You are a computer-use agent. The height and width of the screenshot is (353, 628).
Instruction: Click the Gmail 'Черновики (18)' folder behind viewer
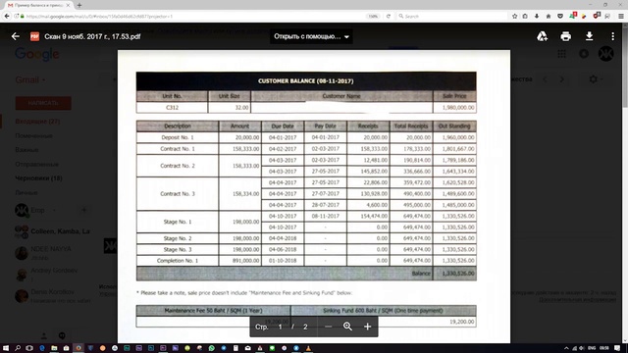(x=38, y=178)
